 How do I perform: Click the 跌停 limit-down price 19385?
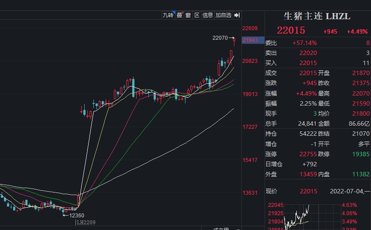click(x=361, y=154)
